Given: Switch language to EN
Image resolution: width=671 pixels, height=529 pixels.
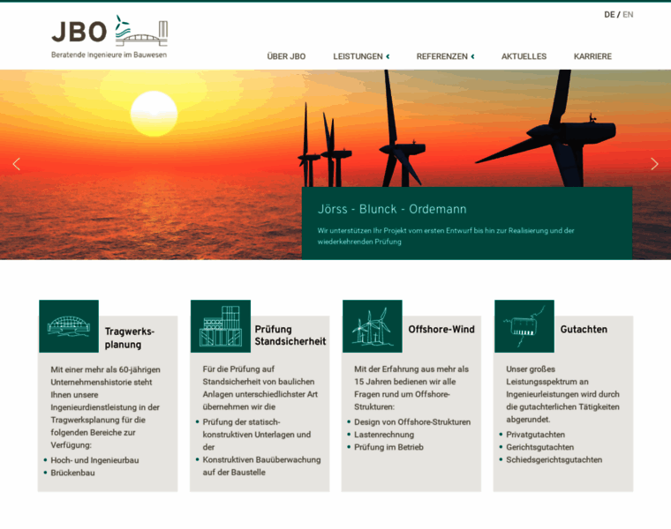Looking at the screenshot, I should (x=628, y=14).
